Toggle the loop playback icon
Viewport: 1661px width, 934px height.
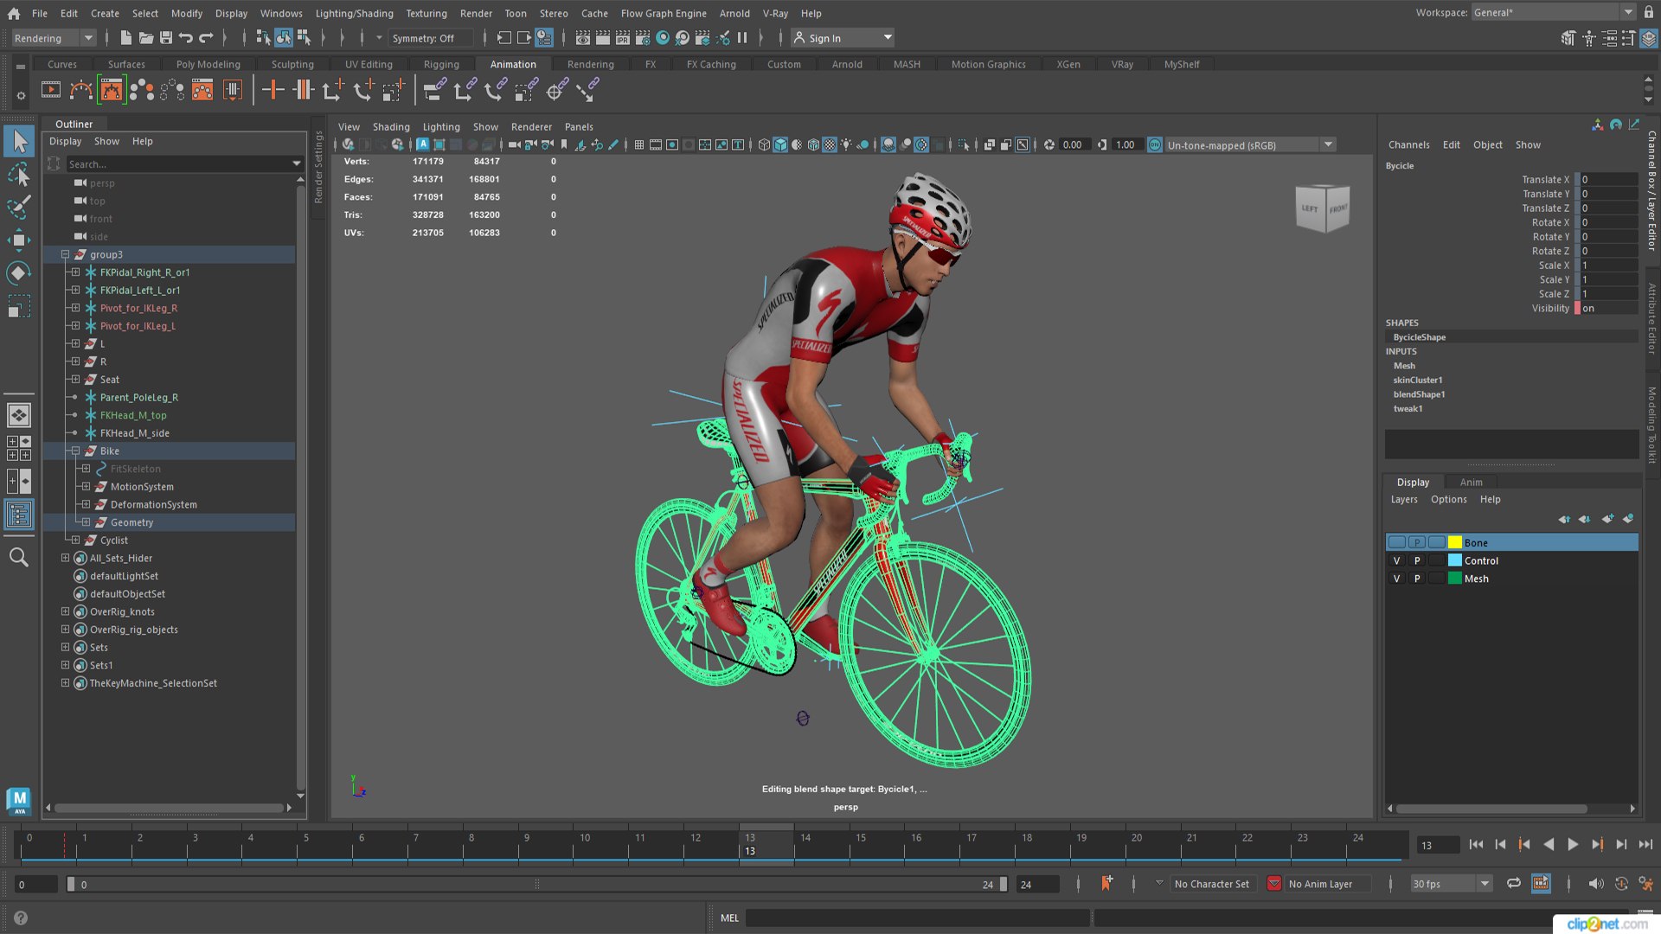tap(1514, 884)
